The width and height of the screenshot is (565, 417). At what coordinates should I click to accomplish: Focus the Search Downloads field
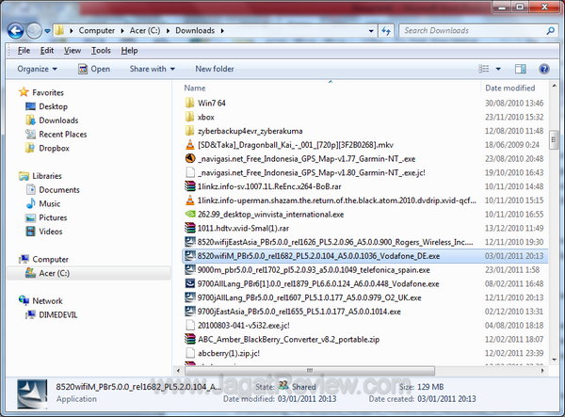pos(479,31)
